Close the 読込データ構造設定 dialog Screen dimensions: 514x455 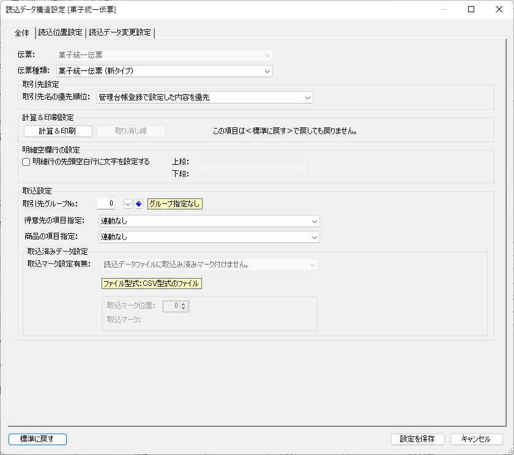pyautogui.click(x=499, y=9)
